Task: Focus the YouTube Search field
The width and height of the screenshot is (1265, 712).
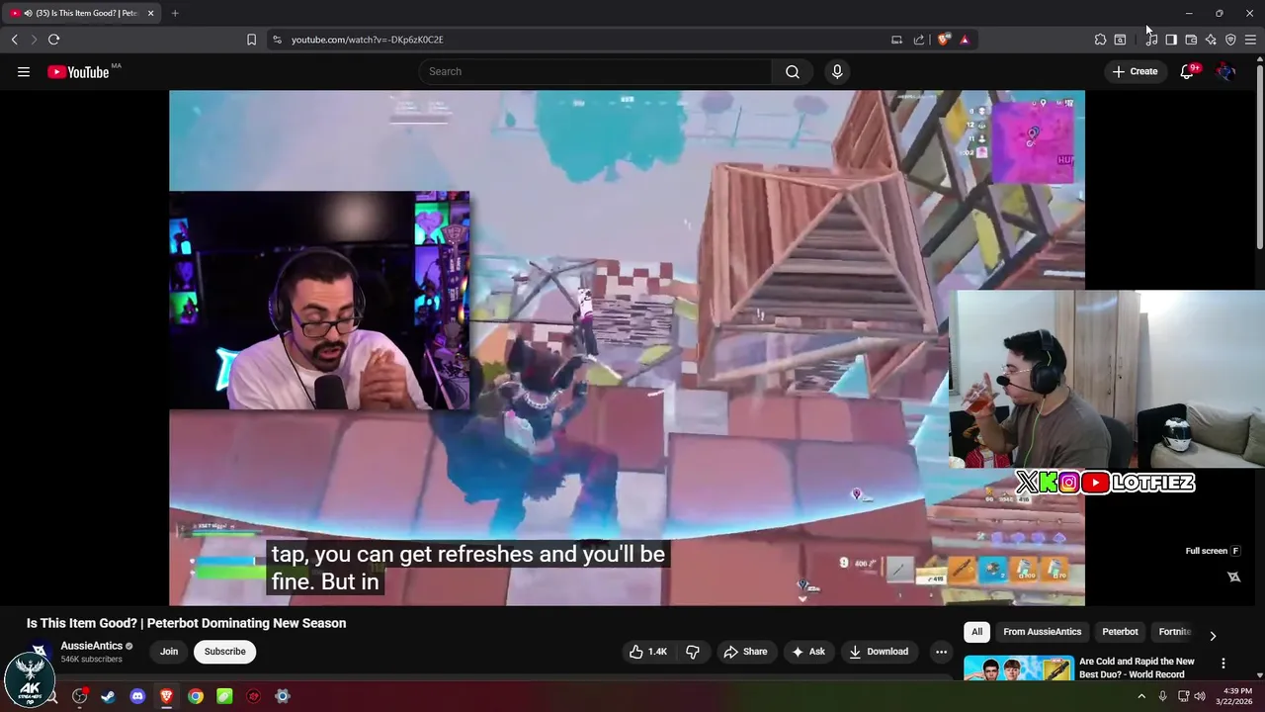Action: click(x=596, y=71)
